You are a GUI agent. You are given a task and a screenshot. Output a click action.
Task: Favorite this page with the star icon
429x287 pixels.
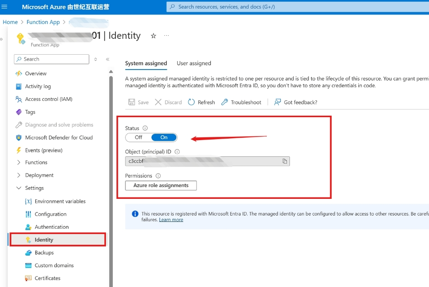(154, 36)
